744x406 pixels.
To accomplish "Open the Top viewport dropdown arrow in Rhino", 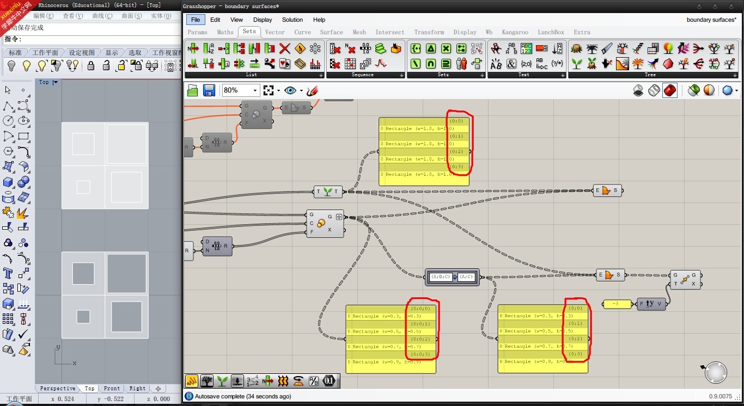I will tap(55, 82).
